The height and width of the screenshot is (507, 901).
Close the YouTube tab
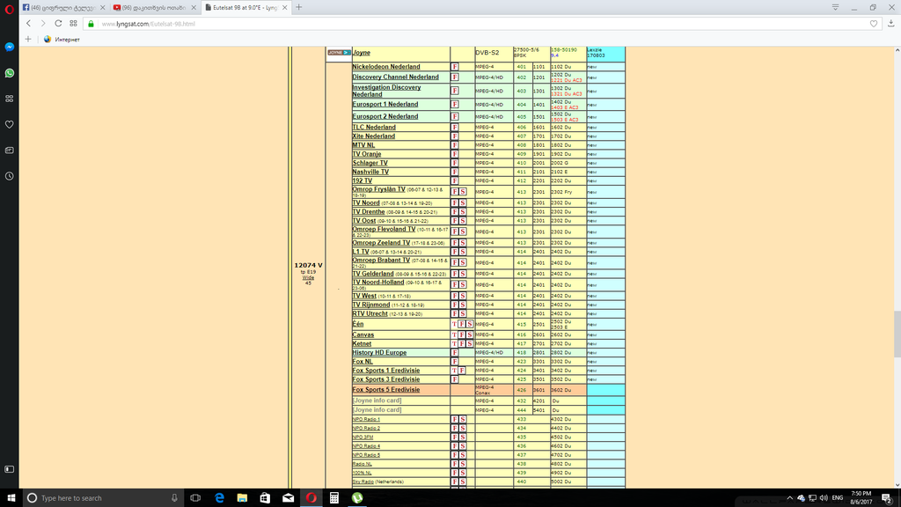(x=194, y=7)
